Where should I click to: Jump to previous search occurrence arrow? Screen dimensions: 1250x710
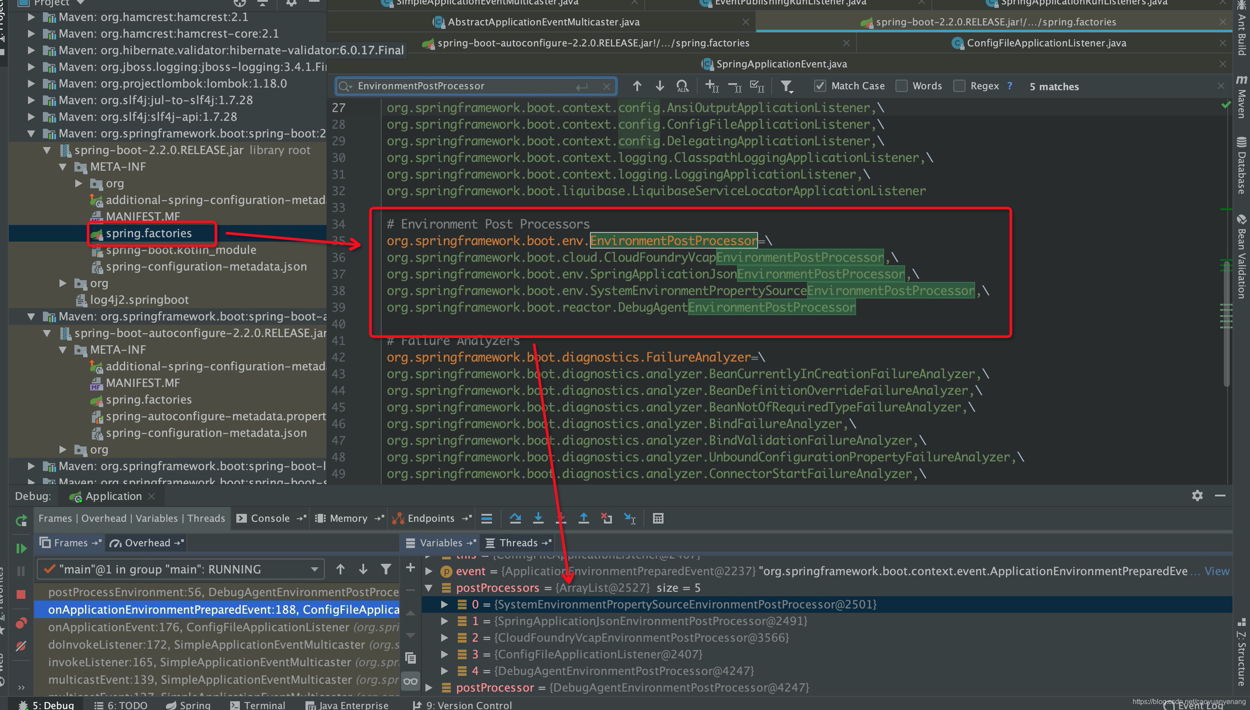637,86
